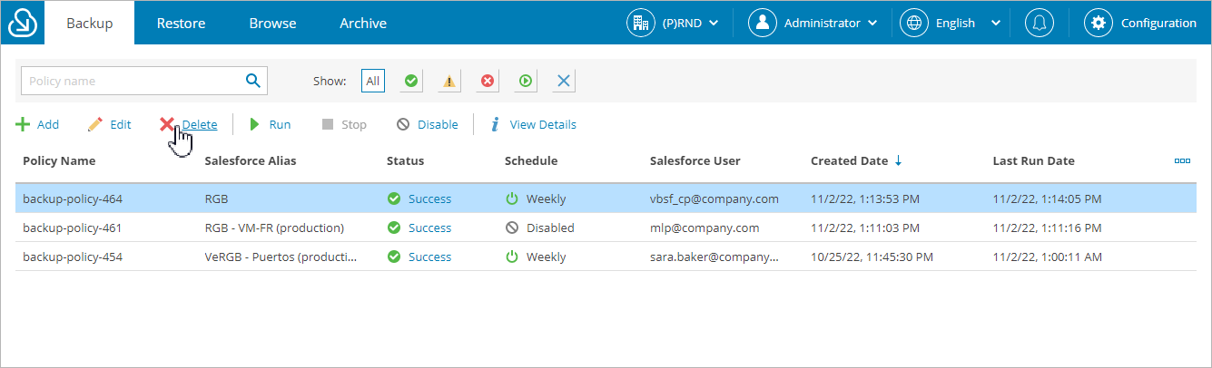Click user mlp@company.com

point(705,228)
